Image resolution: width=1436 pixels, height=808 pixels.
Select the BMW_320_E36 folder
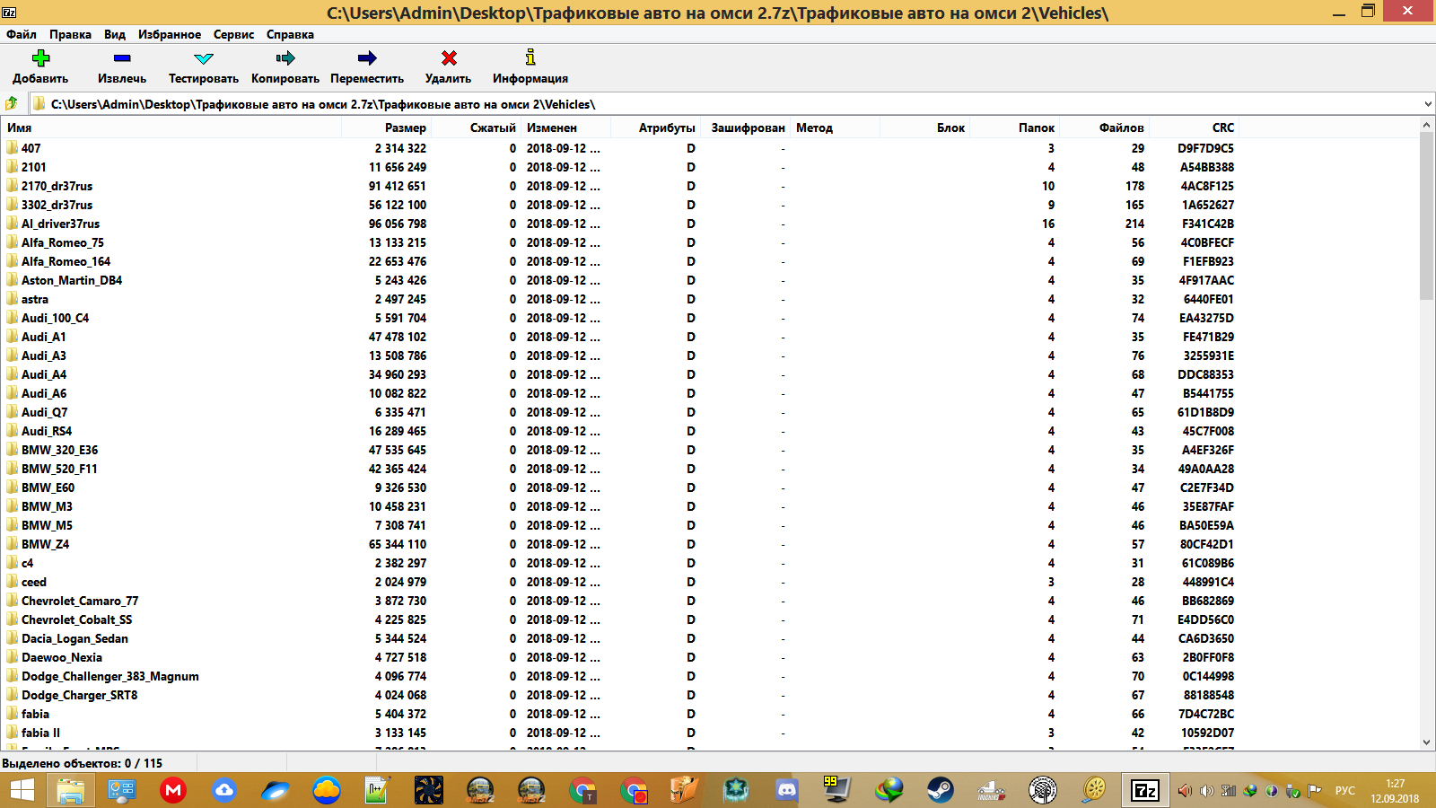(59, 450)
